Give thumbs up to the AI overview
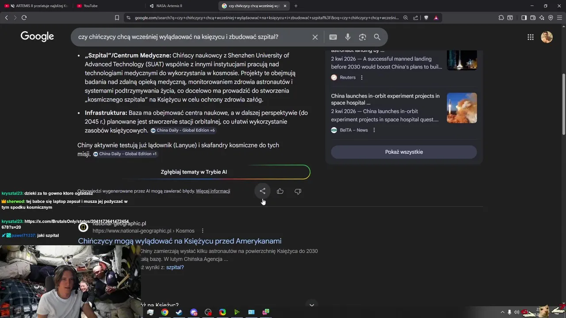 [280, 191]
